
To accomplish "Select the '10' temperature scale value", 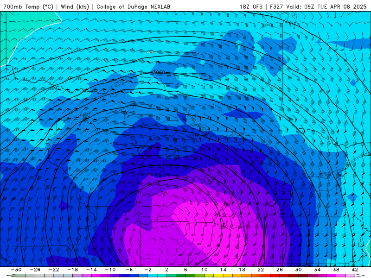I will point(205,270).
